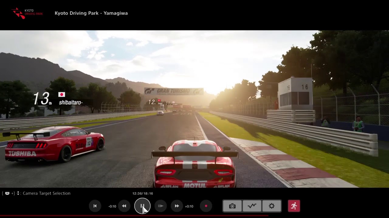Jump back 10 seconds (-0:10)
389x218 pixels.
[112, 206]
